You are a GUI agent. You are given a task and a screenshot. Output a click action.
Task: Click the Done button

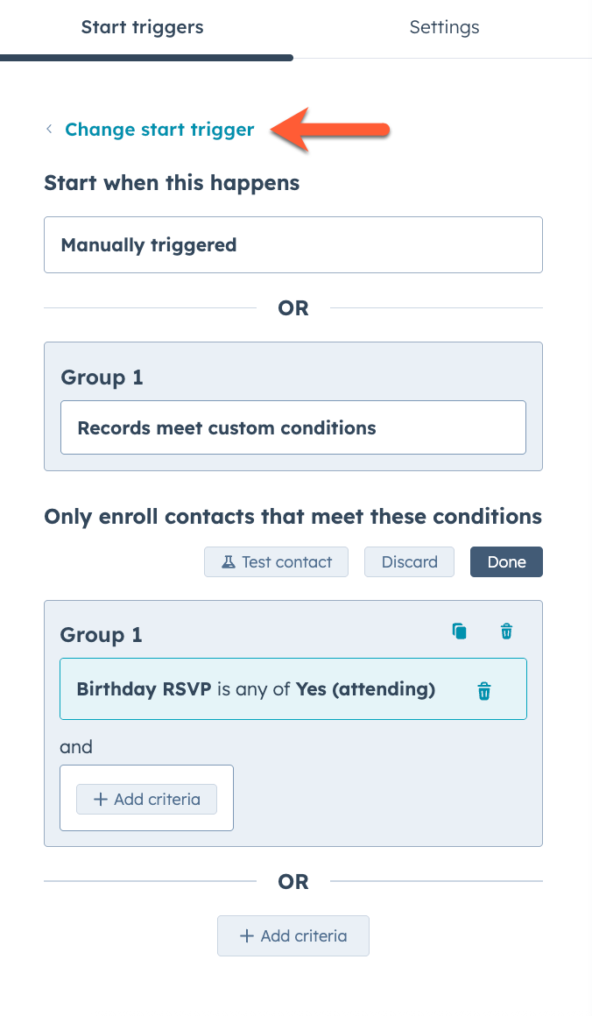tap(506, 561)
